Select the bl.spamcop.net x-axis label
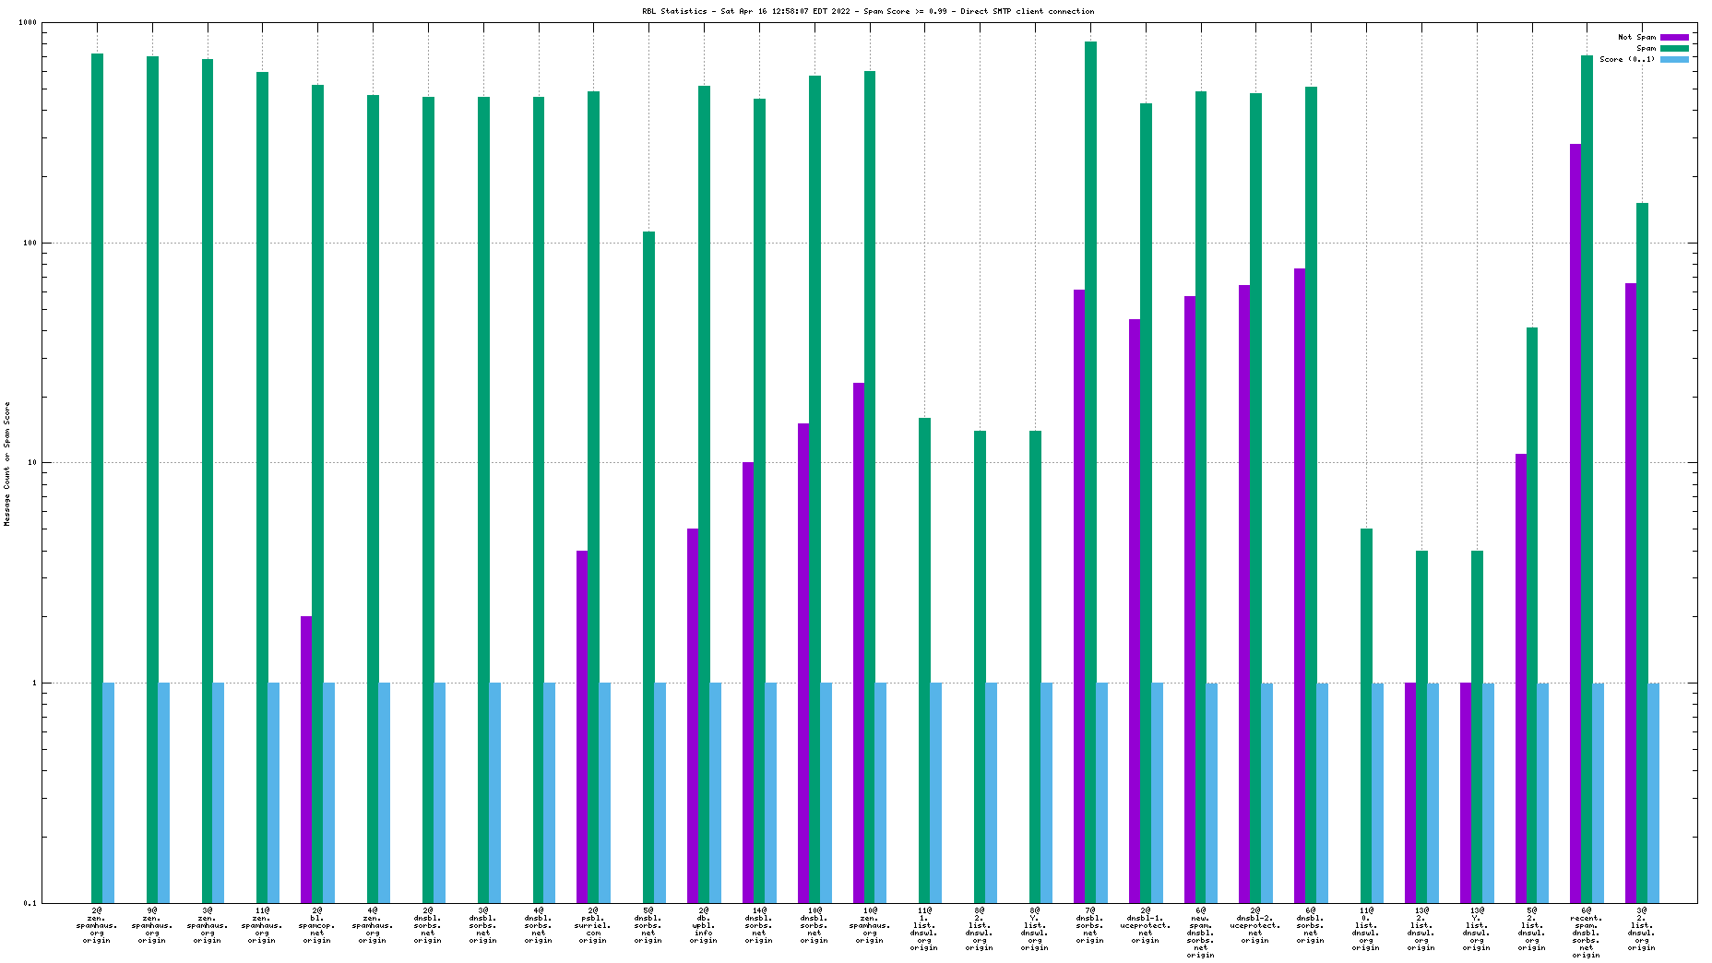Image resolution: width=1712 pixels, height=963 pixels. click(317, 925)
